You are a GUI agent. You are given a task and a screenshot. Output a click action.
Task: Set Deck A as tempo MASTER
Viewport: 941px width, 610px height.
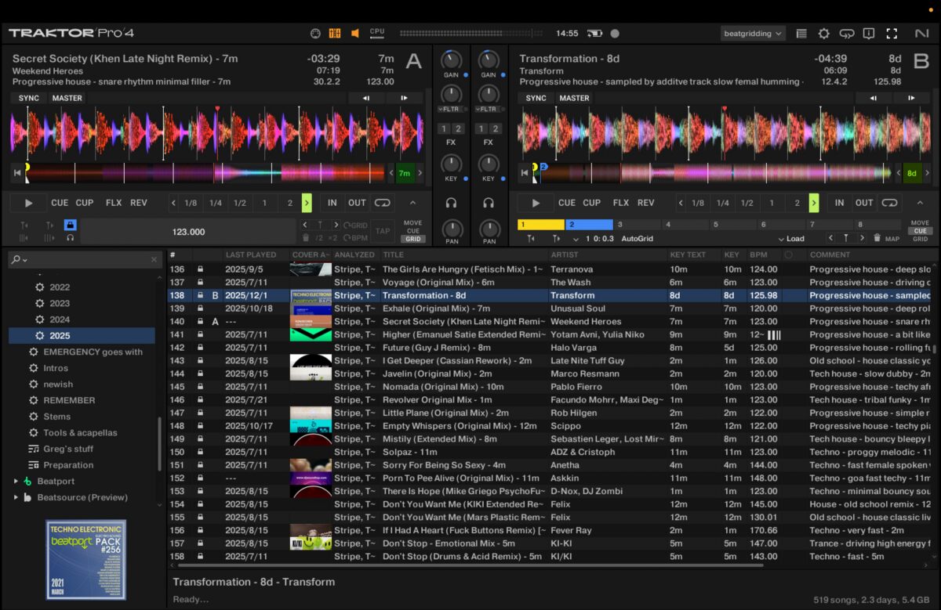tap(67, 98)
